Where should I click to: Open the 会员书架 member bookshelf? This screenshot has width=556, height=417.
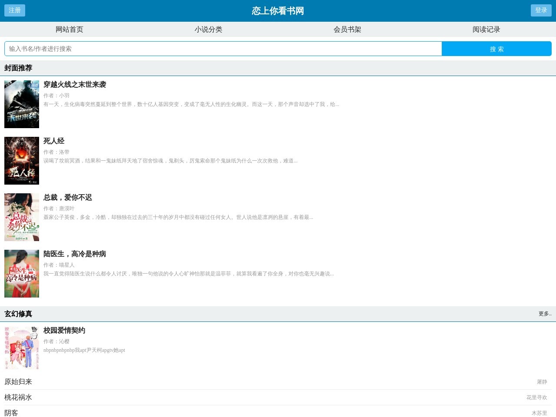(x=347, y=29)
